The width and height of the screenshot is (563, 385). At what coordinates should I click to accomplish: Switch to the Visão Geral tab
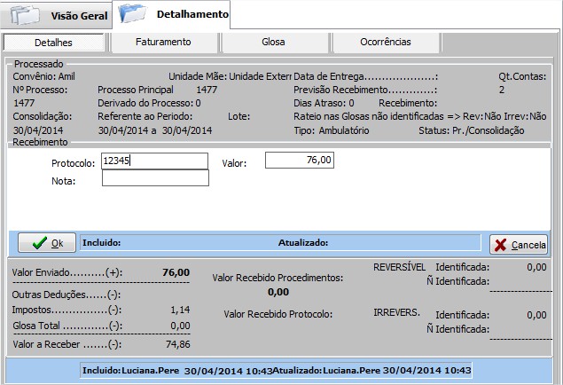tap(78, 16)
